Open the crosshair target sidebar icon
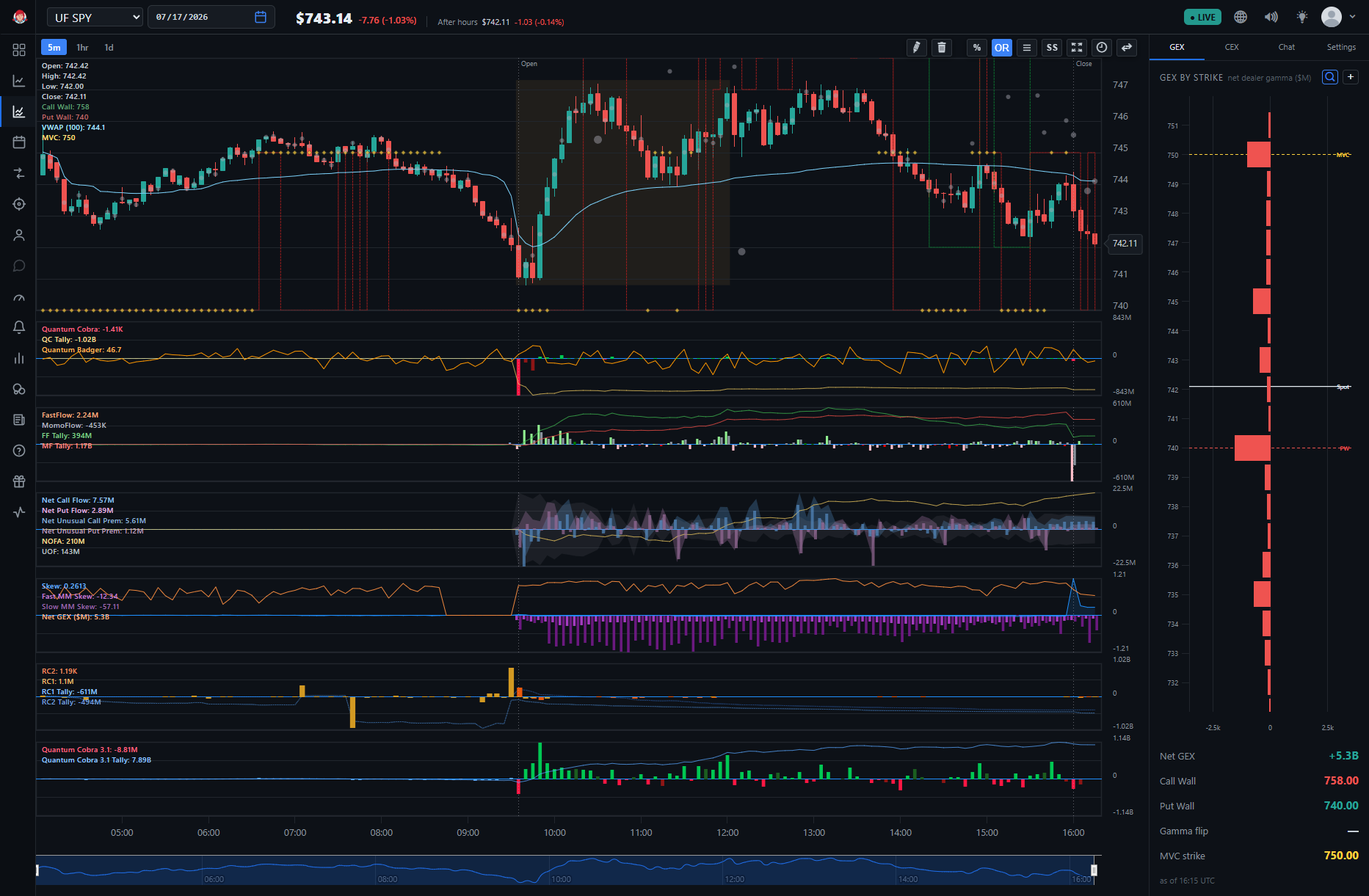 click(x=19, y=204)
